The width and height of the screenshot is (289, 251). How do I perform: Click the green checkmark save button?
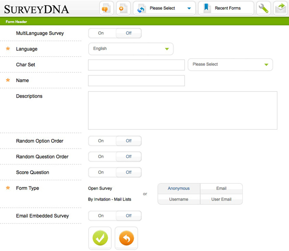pyautogui.click(x=100, y=238)
